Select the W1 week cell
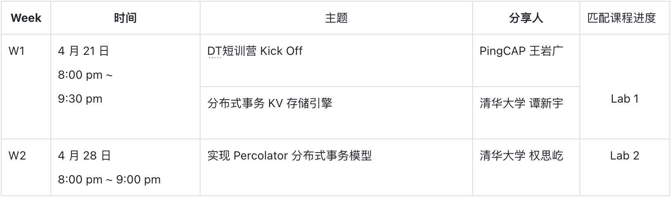This screenshot has width=671, height=197. click(x=17, y=51)
